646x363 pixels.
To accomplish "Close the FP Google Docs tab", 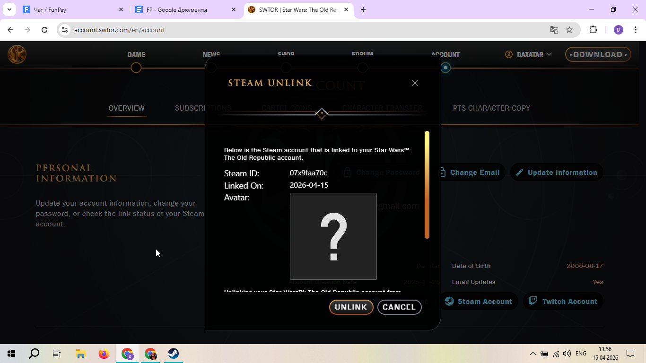I will (234, 9).
